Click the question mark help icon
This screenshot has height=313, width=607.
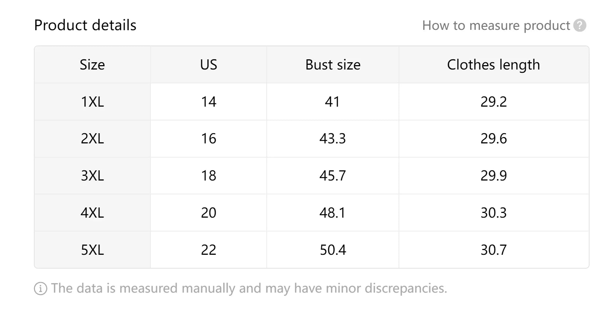pos(579,25)
